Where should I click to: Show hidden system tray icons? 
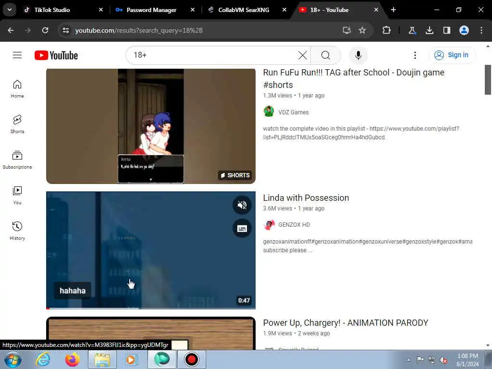(408, 360)
